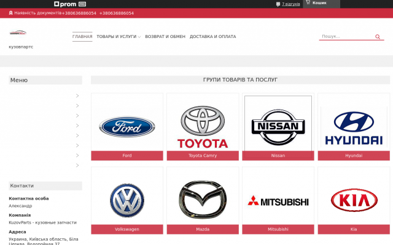The width and height of the screenshot is (393, 245).
Task: Open the Ford category label
Action: (127, 156)
